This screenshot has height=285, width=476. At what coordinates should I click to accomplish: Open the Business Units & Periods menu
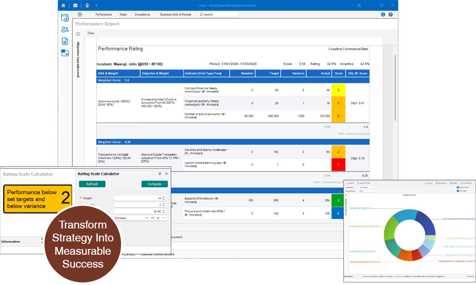pyautogui.click(x=176, y=15)
